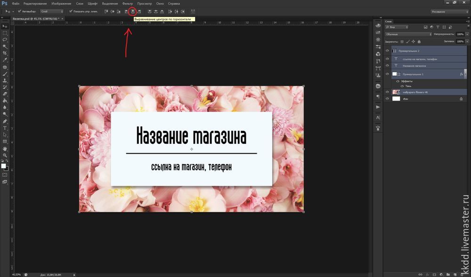
Task: Open the Изображение menu
Action: tap(61, 3)
